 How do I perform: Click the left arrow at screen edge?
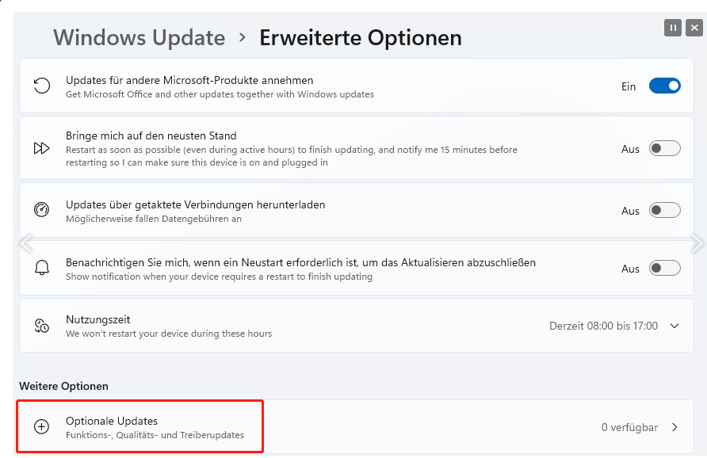coord(25,242)
